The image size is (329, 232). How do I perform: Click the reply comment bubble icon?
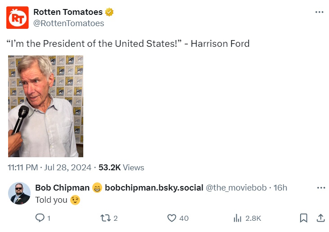coord(40,218)
